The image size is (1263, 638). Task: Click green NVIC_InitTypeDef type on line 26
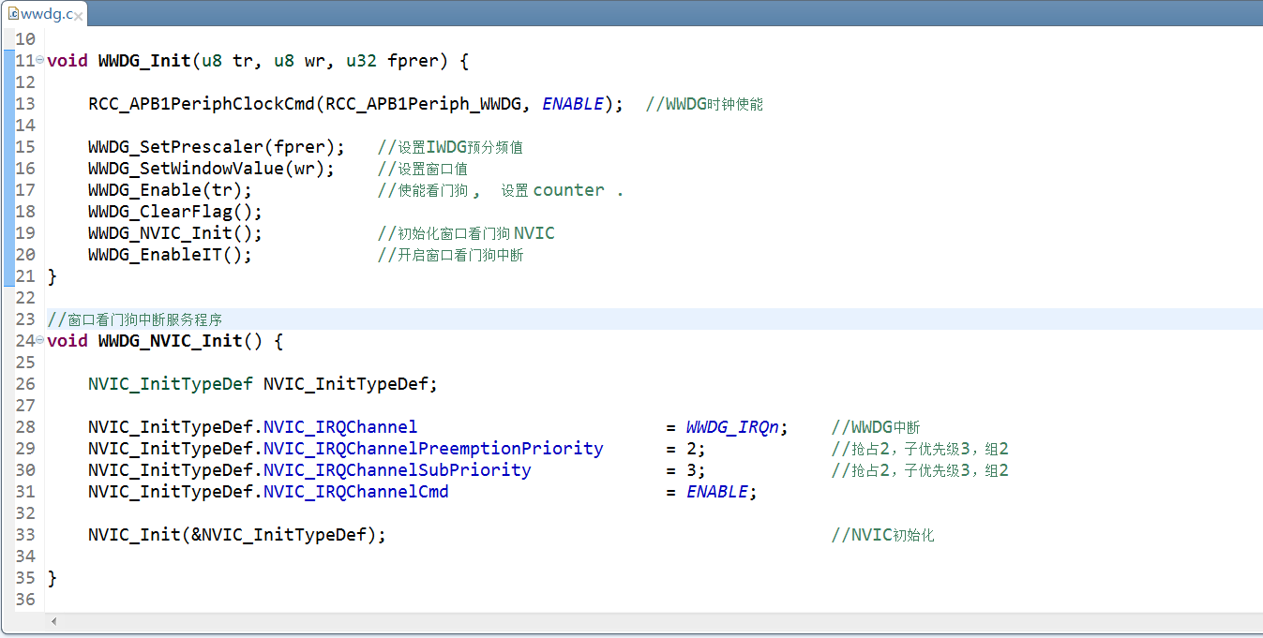tap(171, 384)
